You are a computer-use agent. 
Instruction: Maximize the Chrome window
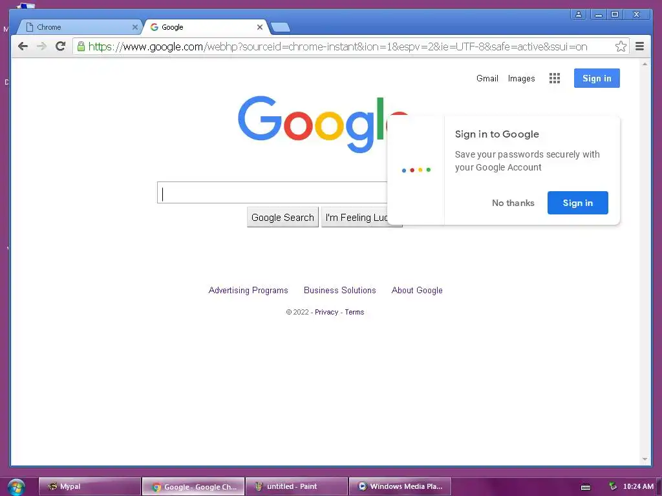pos(615,14)
